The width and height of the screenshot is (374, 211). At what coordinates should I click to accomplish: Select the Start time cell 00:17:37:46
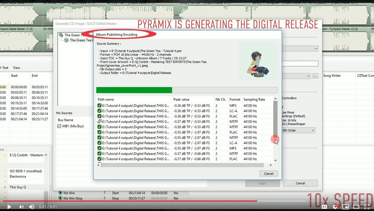pos(19,114)
